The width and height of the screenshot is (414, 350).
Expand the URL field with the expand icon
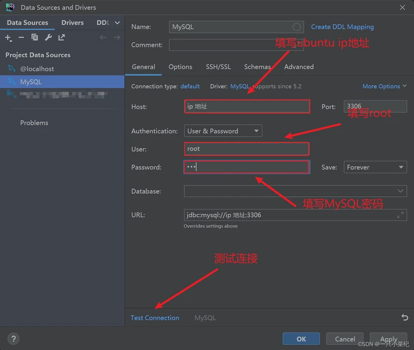click(x=400, y=215)
